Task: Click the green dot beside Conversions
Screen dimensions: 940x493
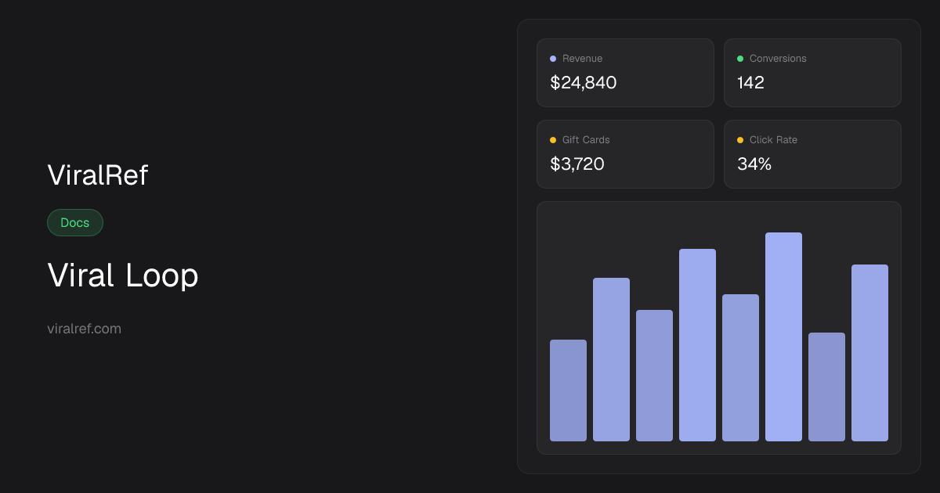Action: (x=740, y=59)
